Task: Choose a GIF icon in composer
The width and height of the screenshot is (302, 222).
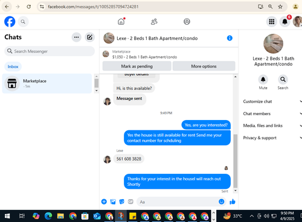Action: [130, 201]
